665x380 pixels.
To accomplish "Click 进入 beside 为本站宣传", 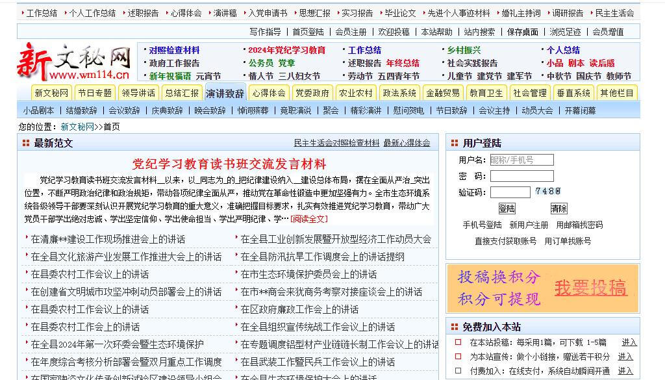I will (625, 357).
